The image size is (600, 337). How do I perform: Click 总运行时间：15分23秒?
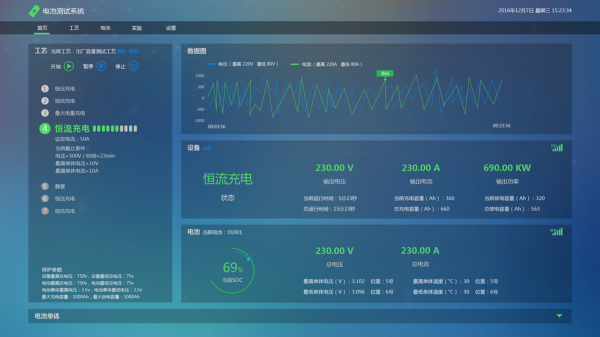tap(329, 209)
